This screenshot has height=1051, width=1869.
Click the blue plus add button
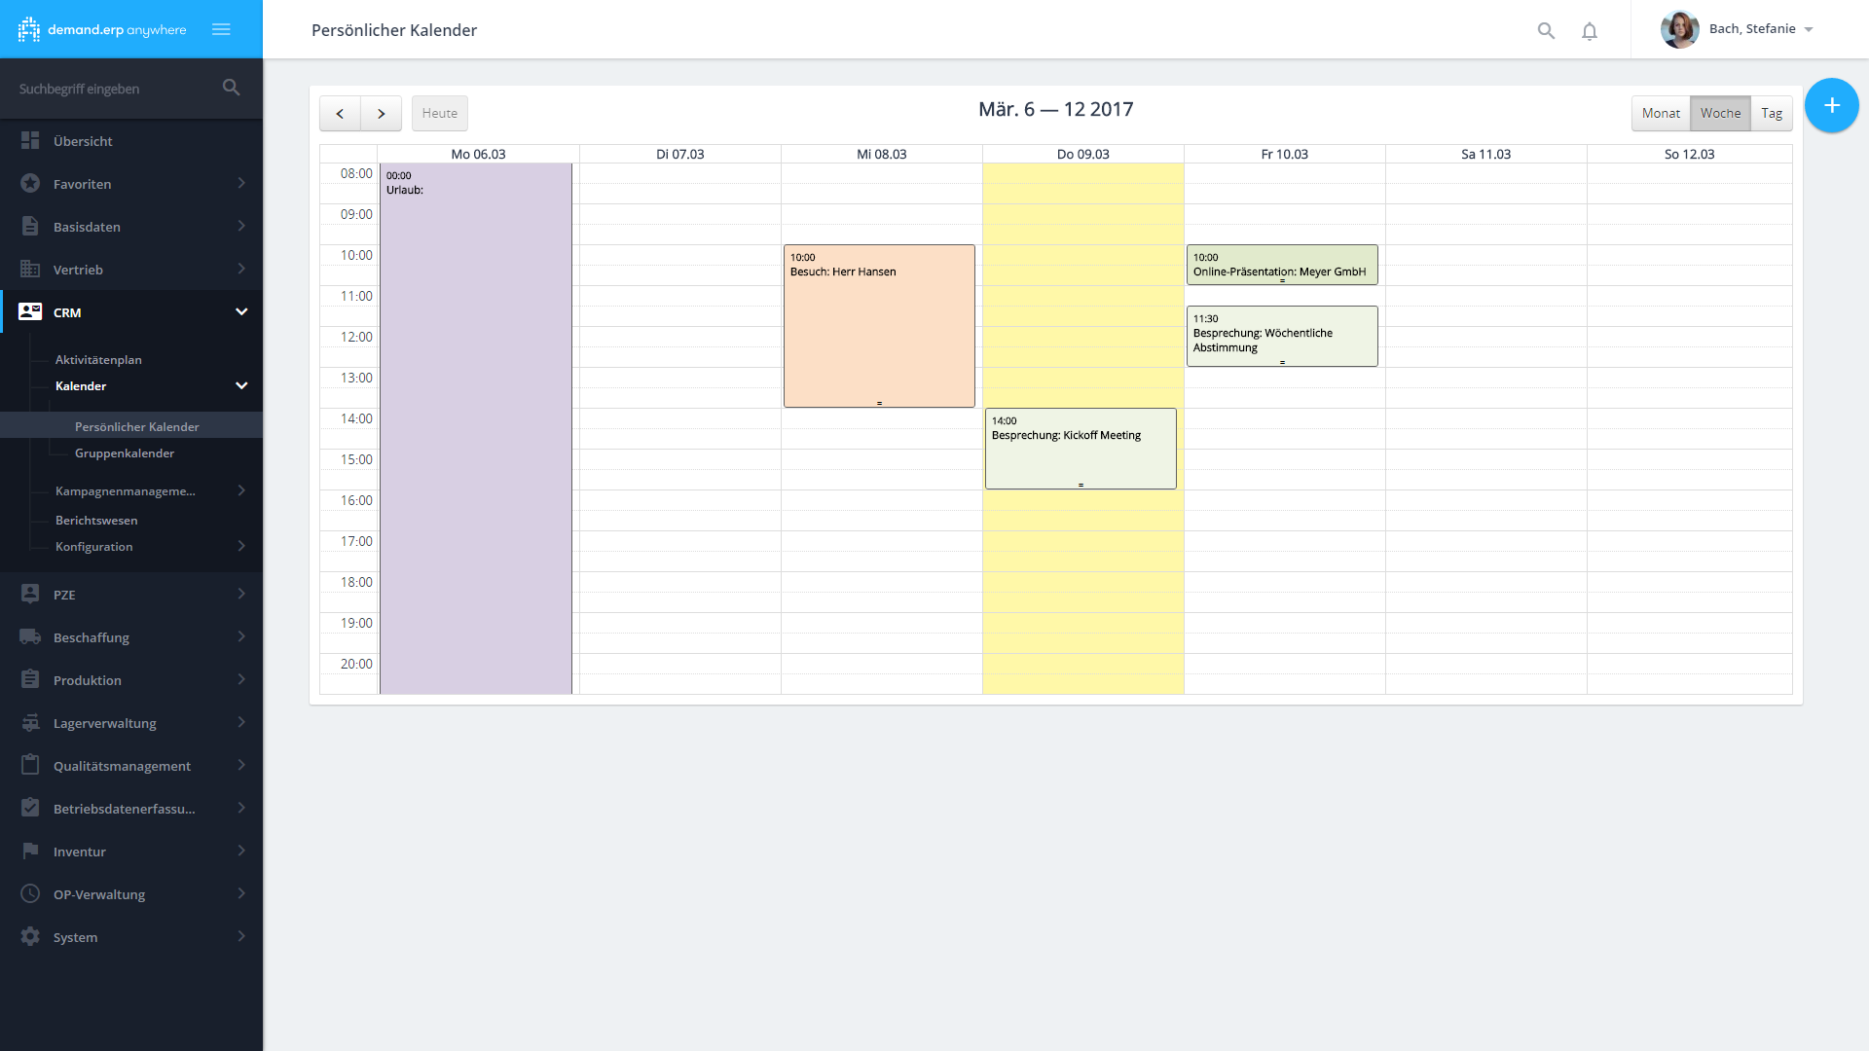tap(1831, 105)
